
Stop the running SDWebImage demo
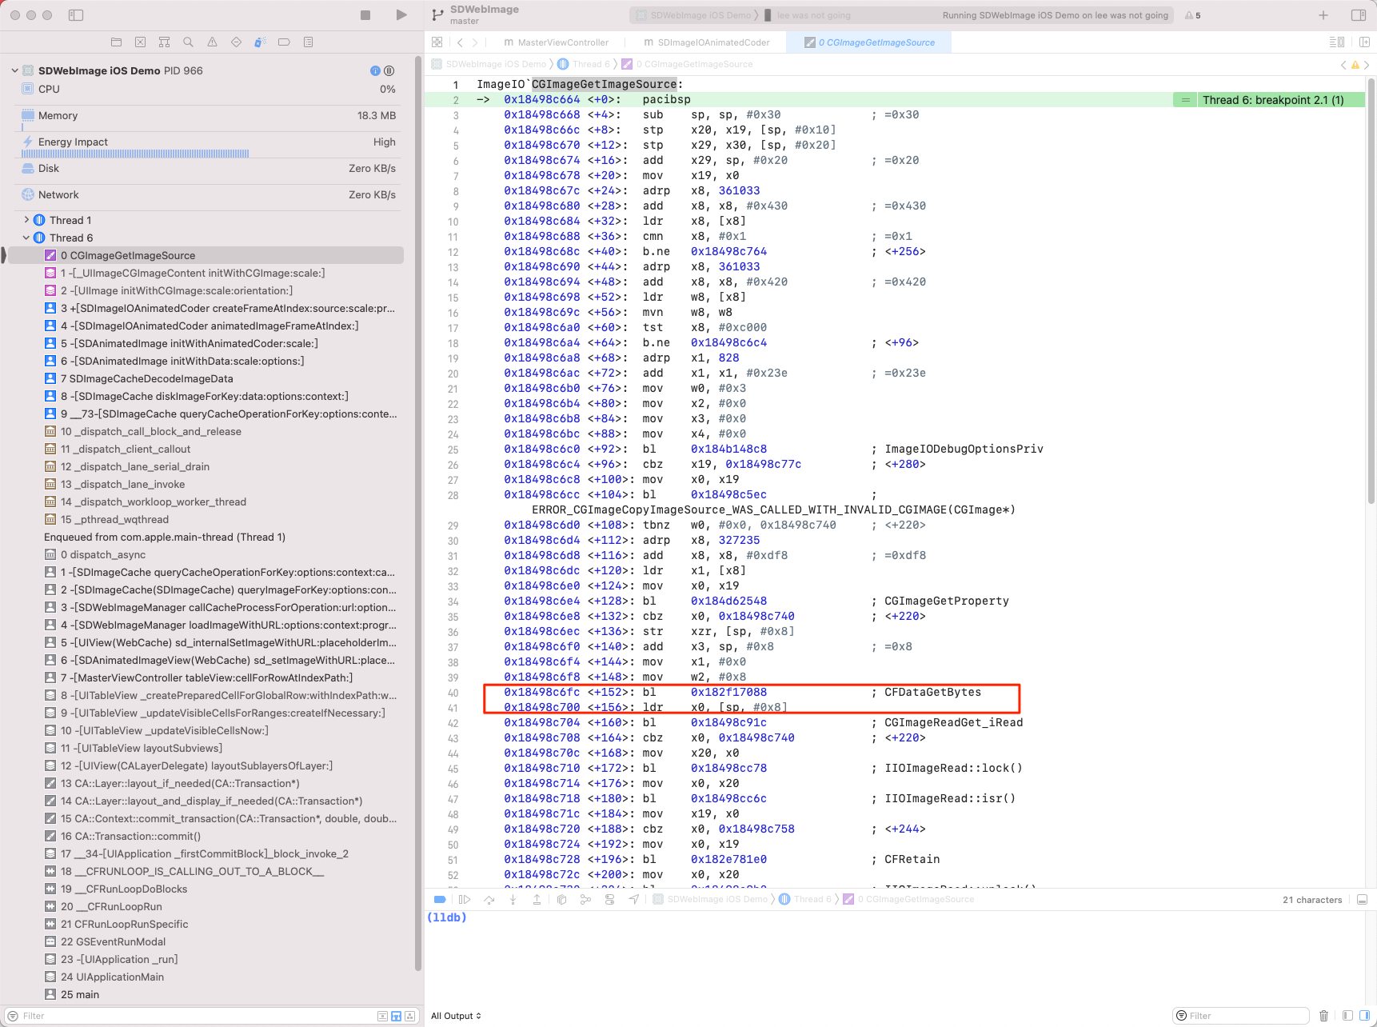click(x=365, y=14)
